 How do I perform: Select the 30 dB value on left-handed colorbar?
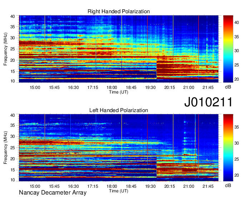tap(237, 143)
